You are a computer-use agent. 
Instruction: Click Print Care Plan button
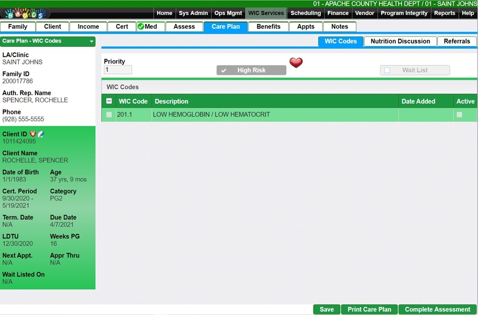click(369, 309)
